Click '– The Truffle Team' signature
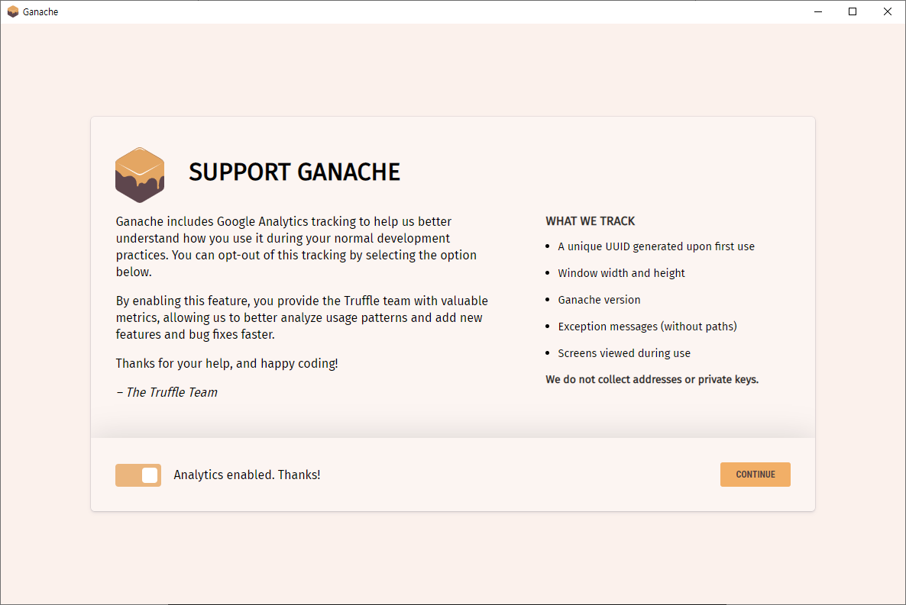 [167, 393]
